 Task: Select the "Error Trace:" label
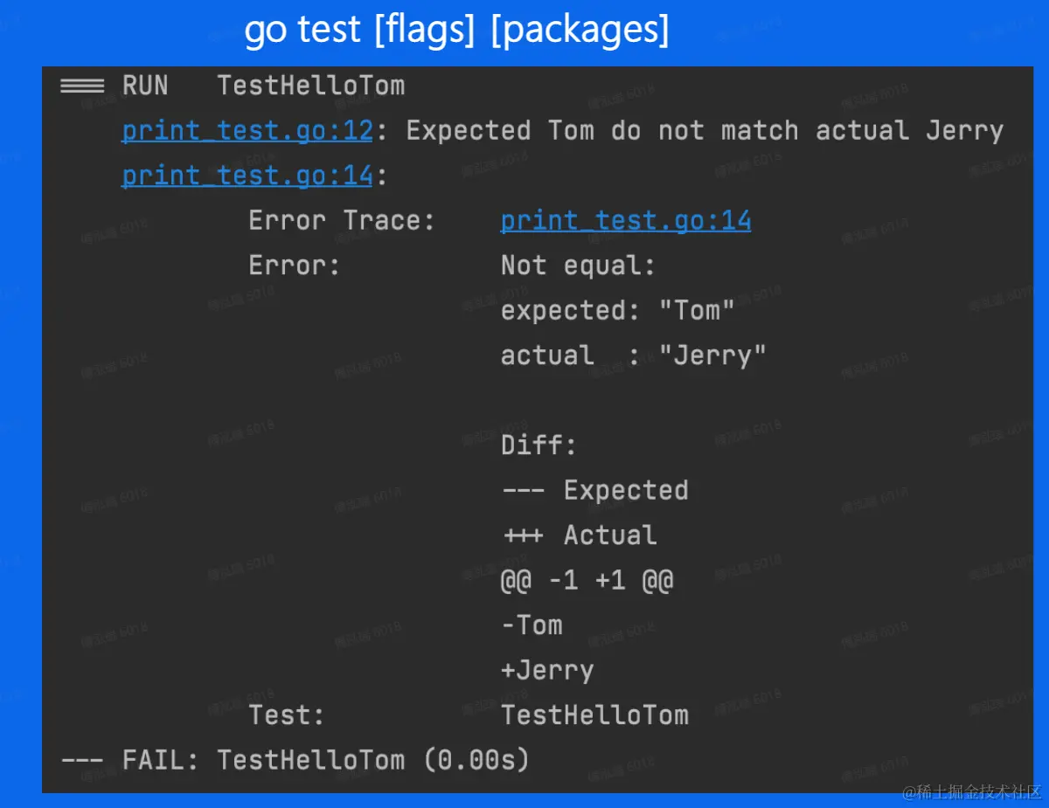coord(341,221)
